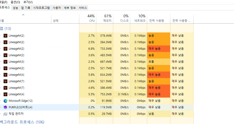Click the 119.5MB memory cell
Image resolution: width=234 pixels, height=124 pixels.
pos(105,107)
